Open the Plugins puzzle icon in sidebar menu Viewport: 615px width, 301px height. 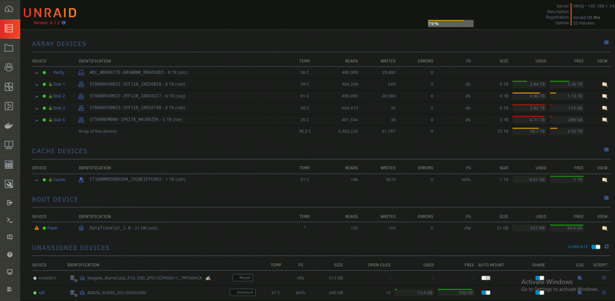(x=9, y=106)
